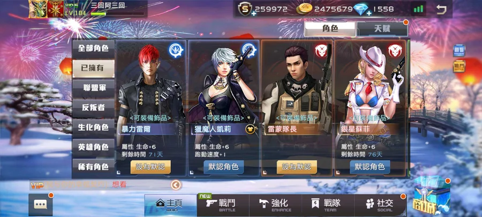Switch to the 天賦 tab
The width and height of the screenshot is (482, 217).
click(382, 29)
